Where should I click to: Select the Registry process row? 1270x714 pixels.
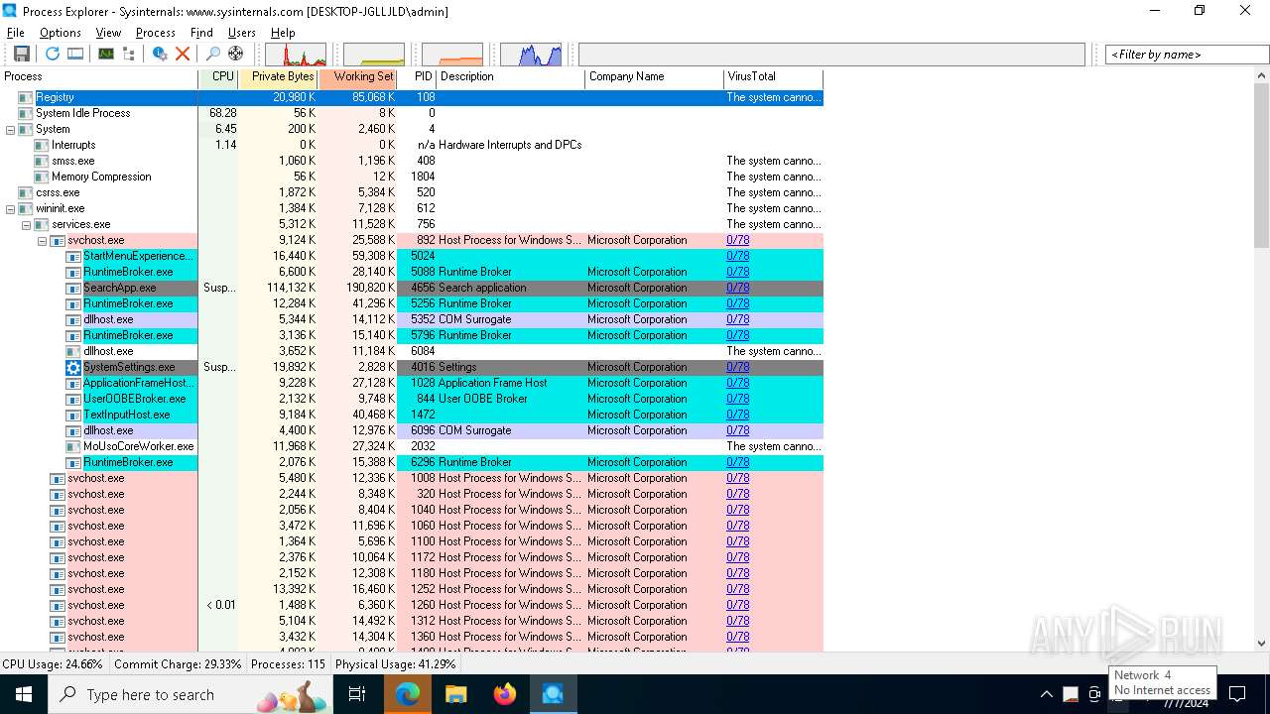tap(412, 97)
